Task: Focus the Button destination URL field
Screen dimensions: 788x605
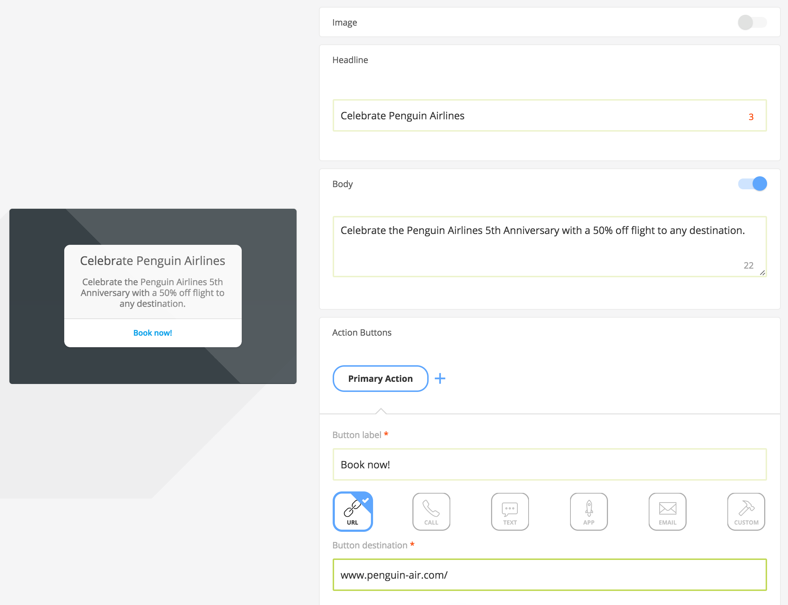Action: pos(550,575)
